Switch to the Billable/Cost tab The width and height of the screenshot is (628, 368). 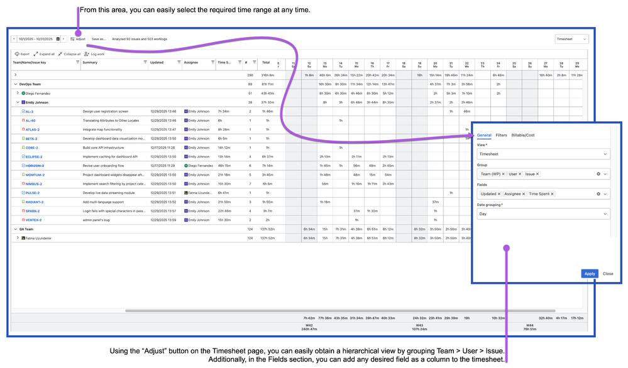tap(522, 135)
